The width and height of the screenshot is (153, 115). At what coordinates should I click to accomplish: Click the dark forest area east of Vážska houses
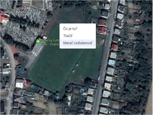[139, 68]
